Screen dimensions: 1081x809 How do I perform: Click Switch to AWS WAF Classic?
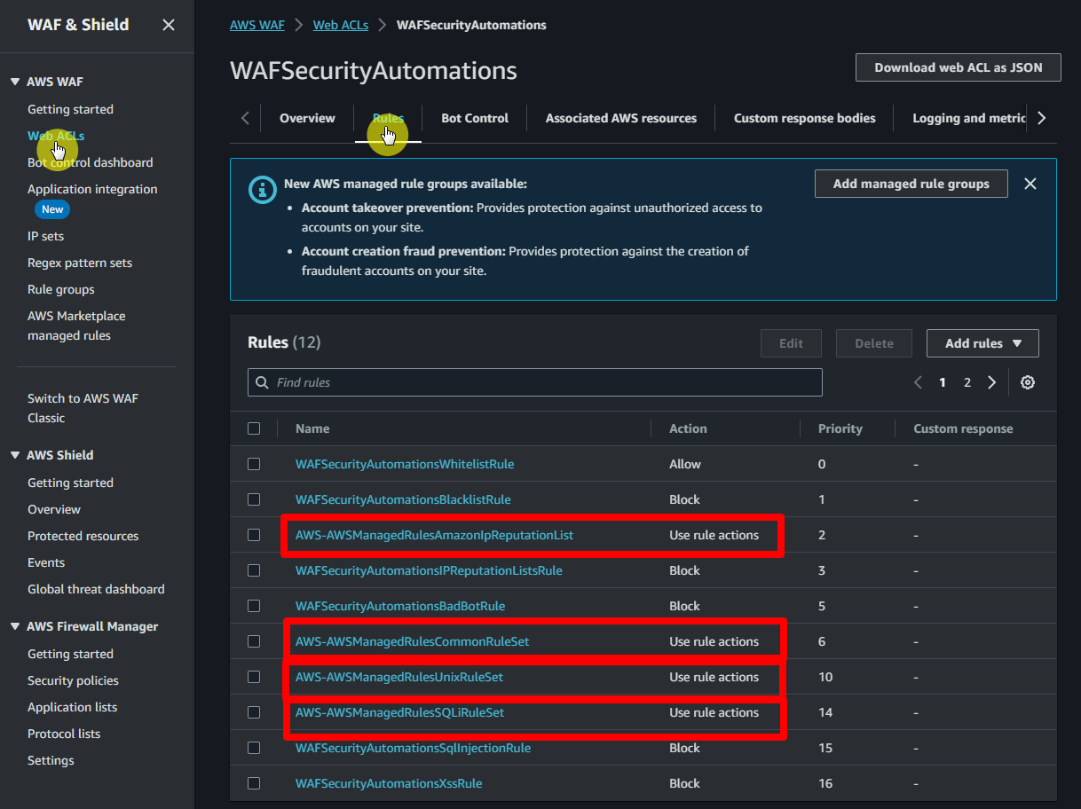coord(83,408)
